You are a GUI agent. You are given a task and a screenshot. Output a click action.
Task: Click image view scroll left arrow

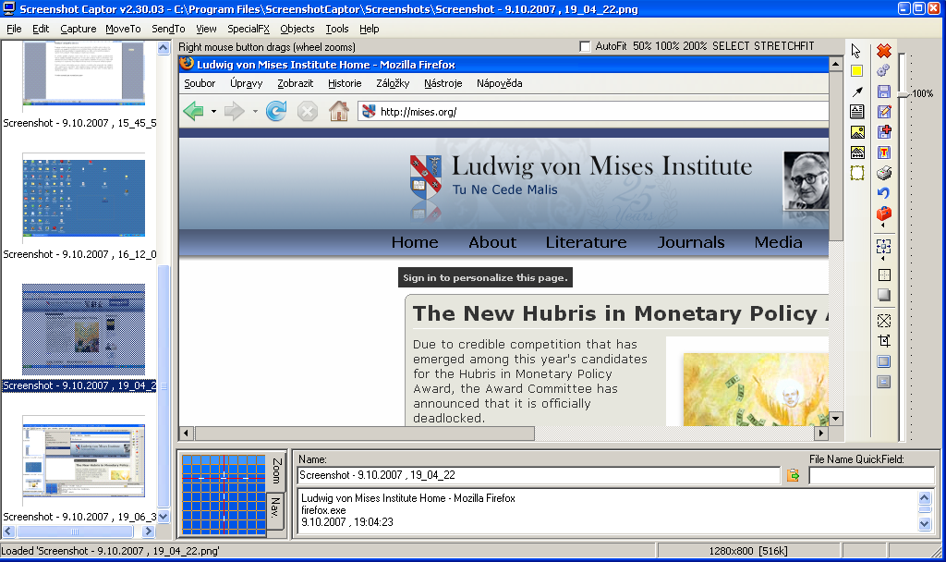(x=186, y=433)
